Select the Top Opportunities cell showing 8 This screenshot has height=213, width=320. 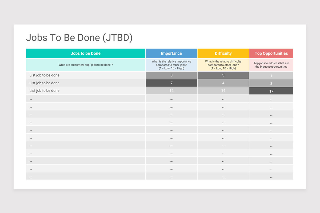pyautogui.click(x=271, y=83)
